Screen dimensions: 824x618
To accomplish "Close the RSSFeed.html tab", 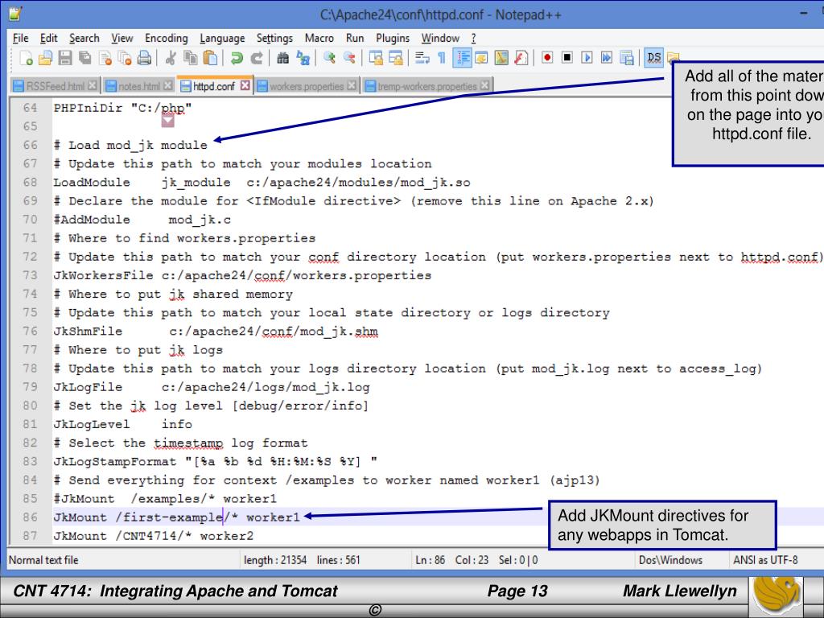I will [93, 85].
